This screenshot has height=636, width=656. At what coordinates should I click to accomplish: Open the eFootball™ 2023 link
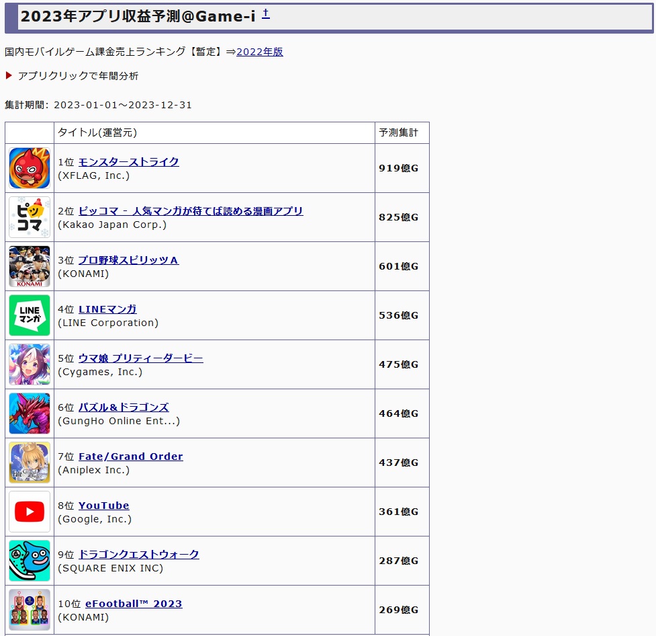[x=134, y=603]
